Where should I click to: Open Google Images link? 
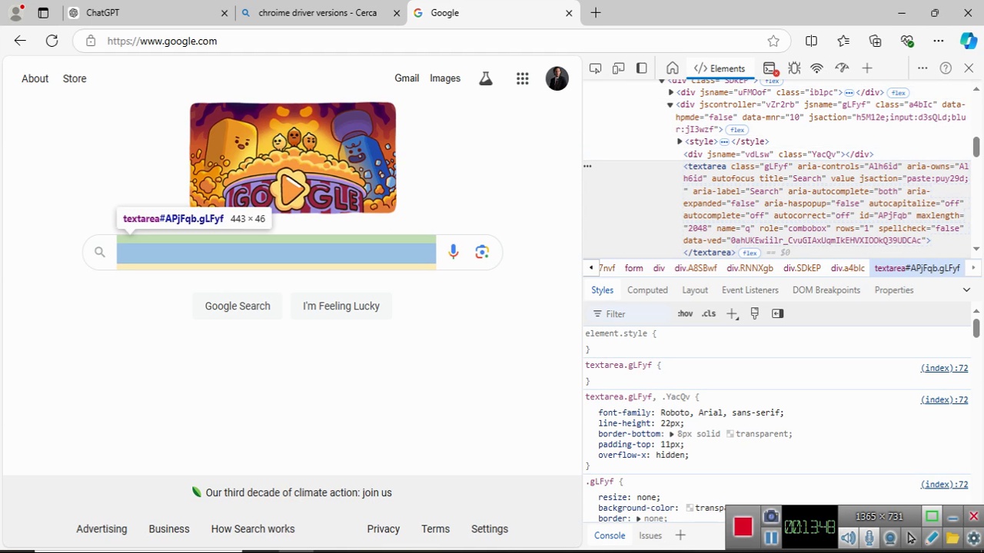[x=445, y=78]
